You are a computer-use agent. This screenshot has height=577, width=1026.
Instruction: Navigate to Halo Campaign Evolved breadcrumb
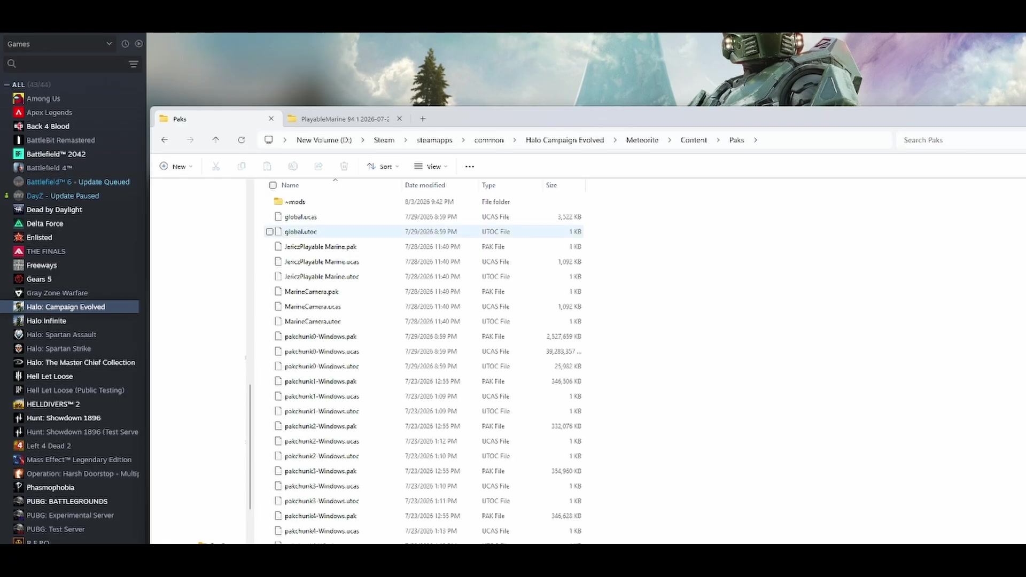tap(565, 140)
